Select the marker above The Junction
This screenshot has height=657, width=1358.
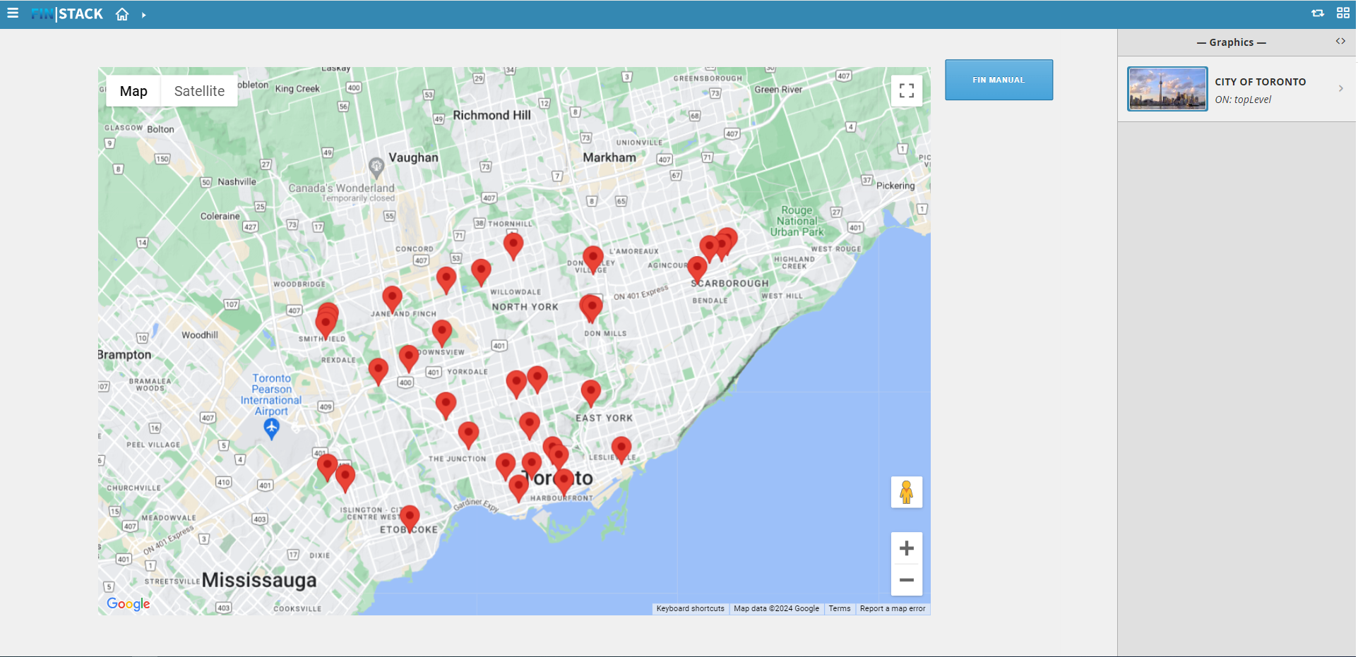(468, 435)
